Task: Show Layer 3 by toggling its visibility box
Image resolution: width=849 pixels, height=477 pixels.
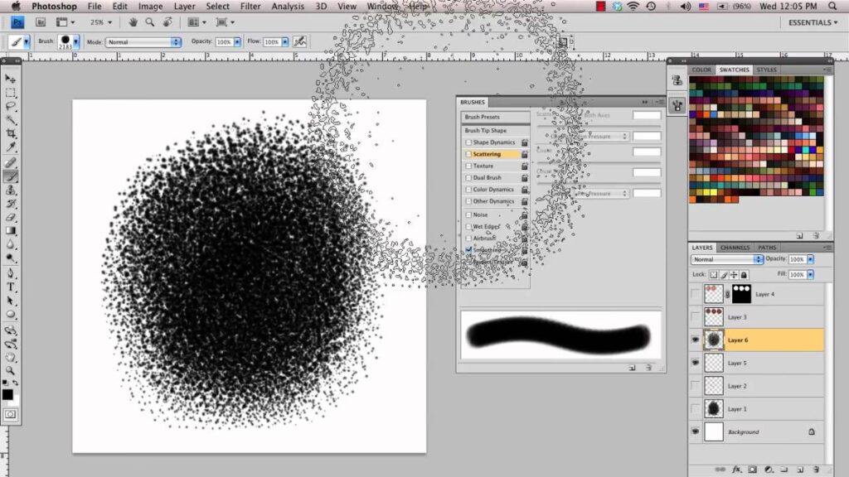Action: pyautogui.click(x=696, y=316)
